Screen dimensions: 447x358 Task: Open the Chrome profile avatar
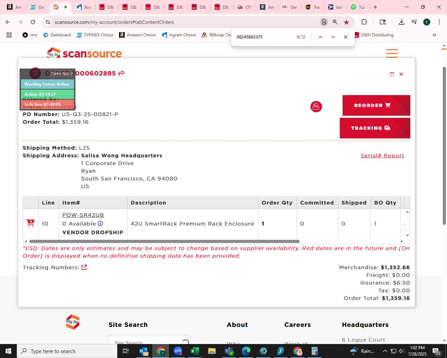pos(427,22)
